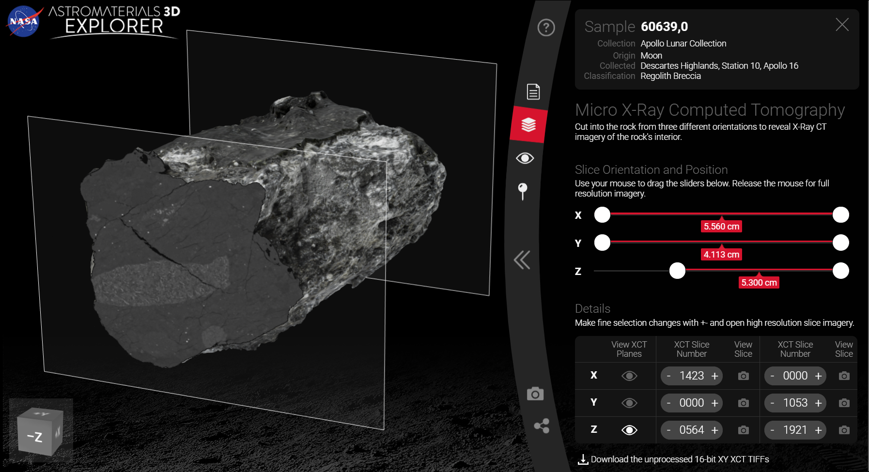This screenshot has height=472, width=869.
Task: Click the share icon in sidebar
Action: point(542,426)
